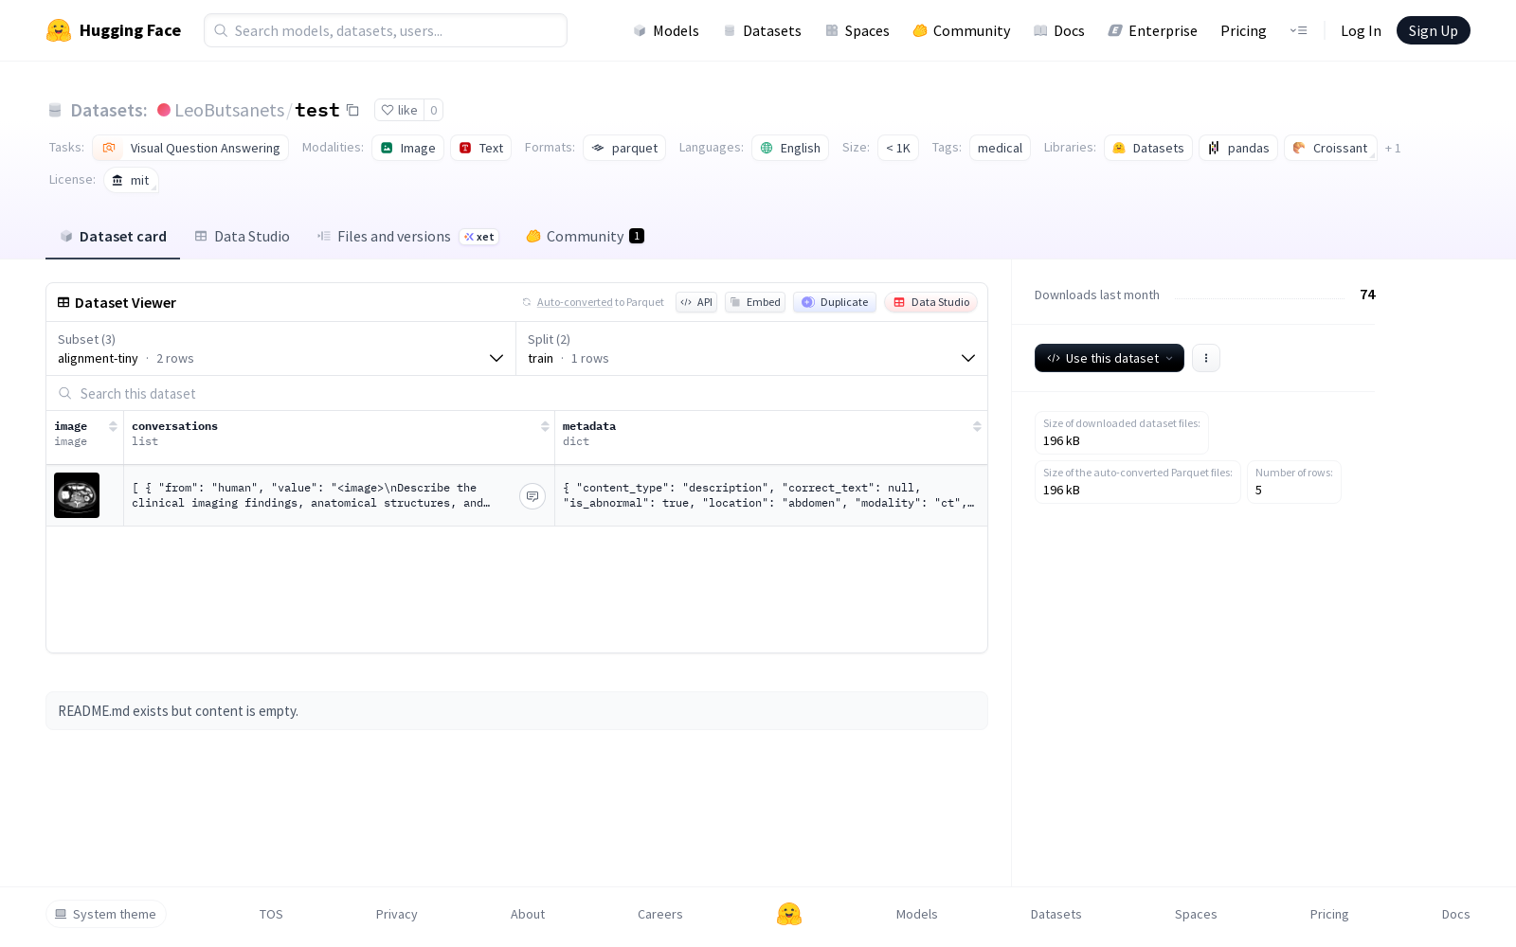Switch to the Dataset card tab
Viewport: 1516px width, 947px height.
pyautogui.click(x=113, y=237)
